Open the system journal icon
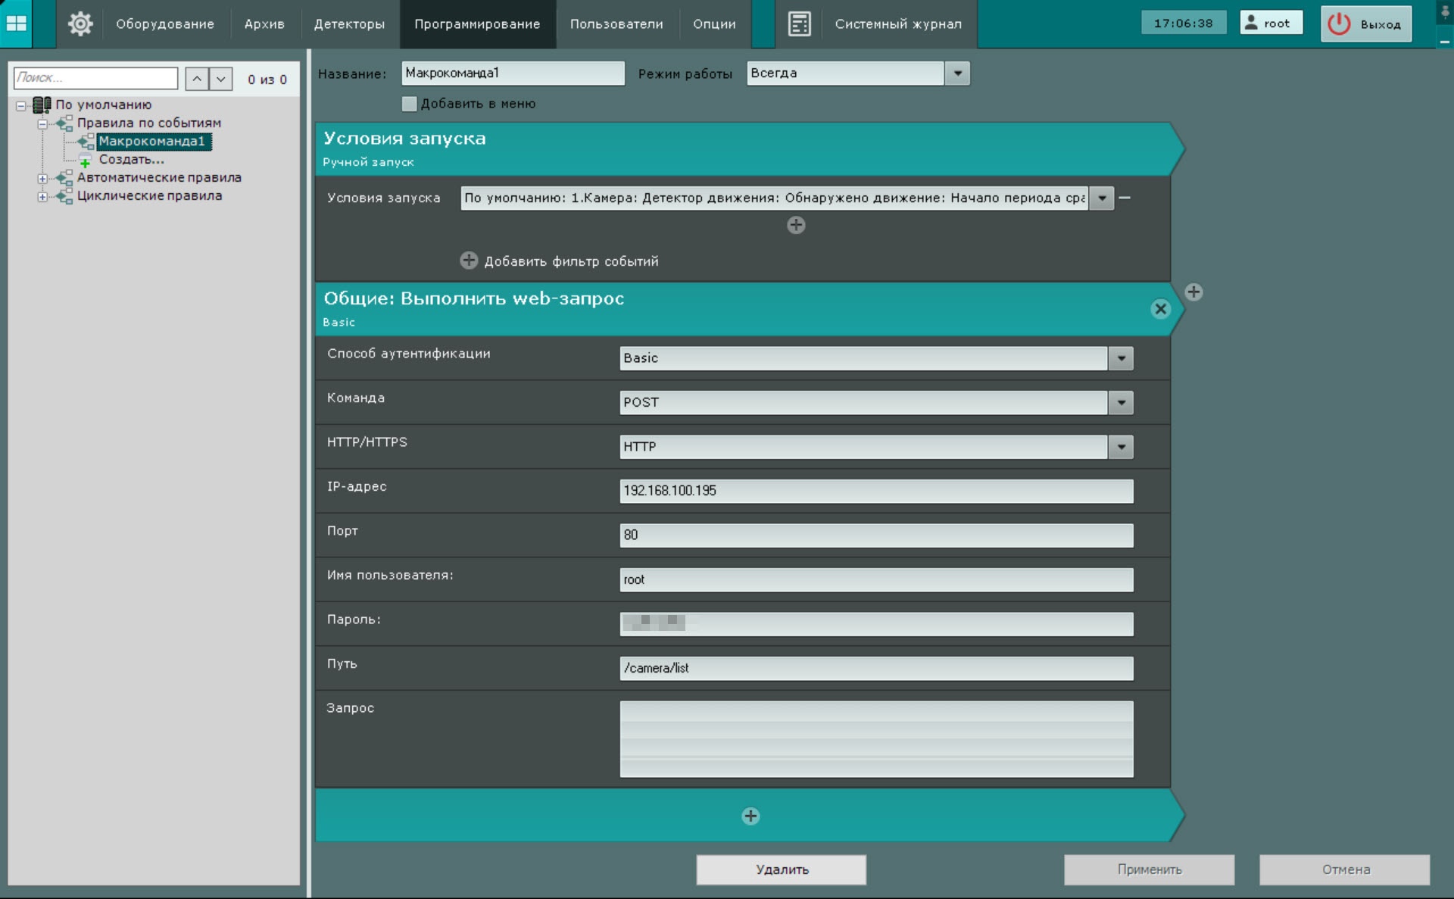Screen dimensions: 1454x899 coord(799,23)
